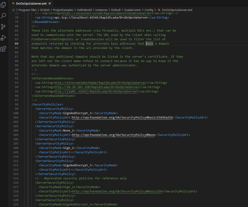Click the 'None_1' security mode value
The image size is (248, 207).
click(68, 130)
